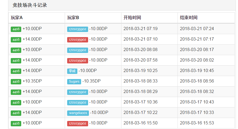Image resolution: width=238 pixels, height=129 pixels.
Task: Select the start time 2018-03-18 08:33 cell
Action: coord(140,81)
